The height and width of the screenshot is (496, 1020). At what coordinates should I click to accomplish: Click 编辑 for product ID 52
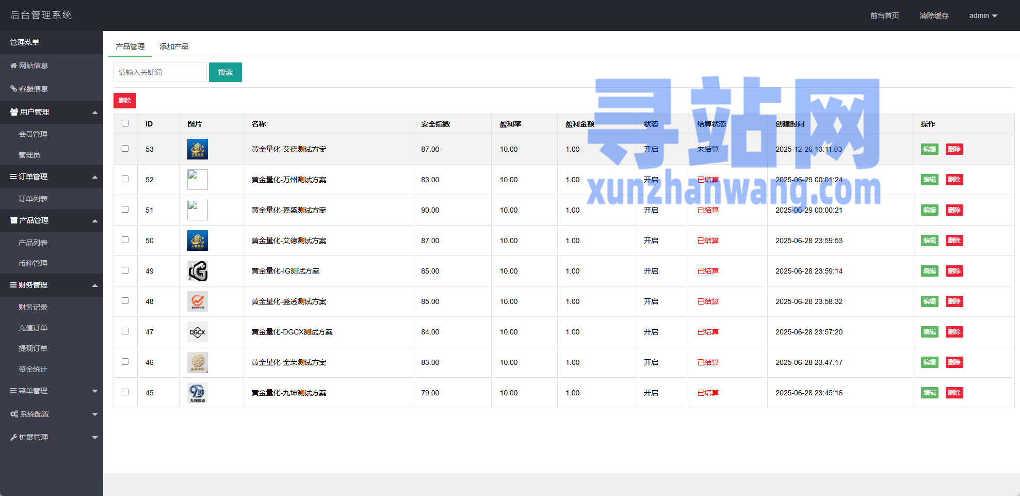click(x=929, y=180)
